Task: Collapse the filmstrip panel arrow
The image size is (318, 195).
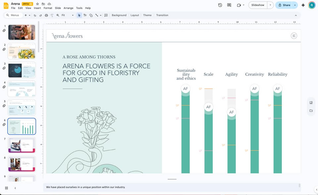Action: tap(15, 188)
